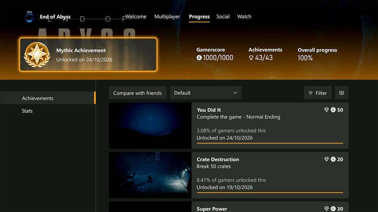The width and height of the screenshot is (378, 212).
Task: Click the End of Abyss title text
Action: coord(55,17)
